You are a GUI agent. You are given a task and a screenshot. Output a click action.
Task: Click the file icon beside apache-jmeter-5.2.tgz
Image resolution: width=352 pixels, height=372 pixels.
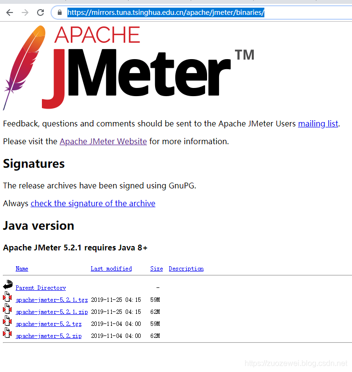pos(7,321)
